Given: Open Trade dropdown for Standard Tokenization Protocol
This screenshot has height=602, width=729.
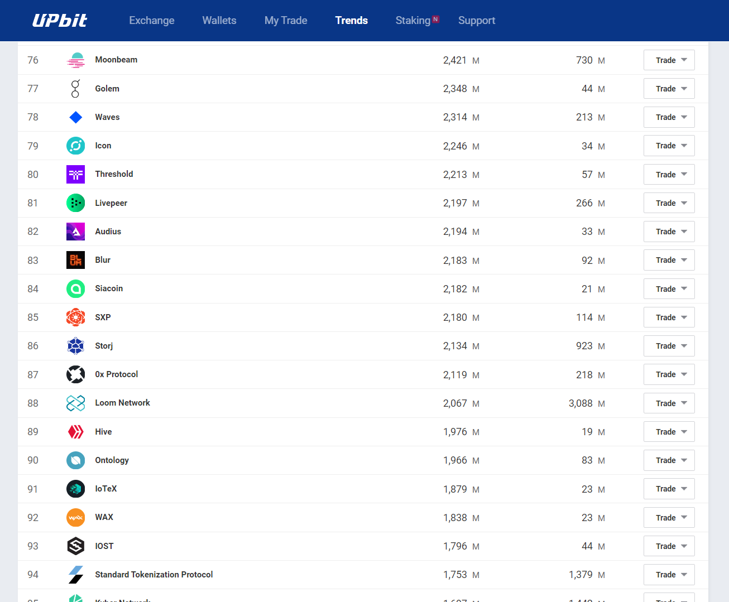Looking at the screenshot, I should tap(669, 575).
